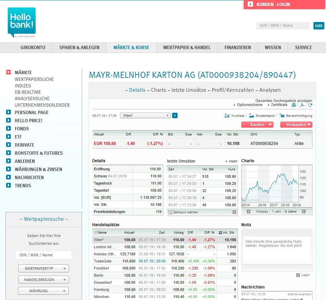
Task: Click the Vol. Stk. sort indicator icon
Action: point(220,233)
